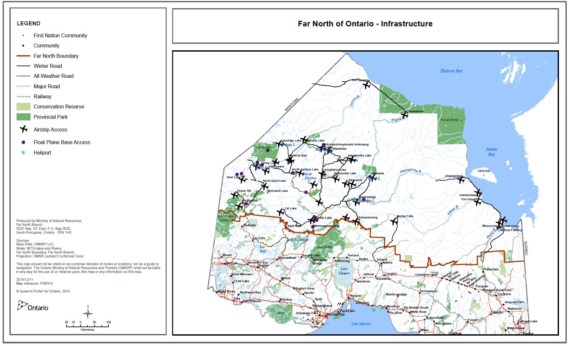This screenshot has height=346, width=570.
Task: Click the 'Attawapiskat R.' river label
Action: click(x=411, y=171)
